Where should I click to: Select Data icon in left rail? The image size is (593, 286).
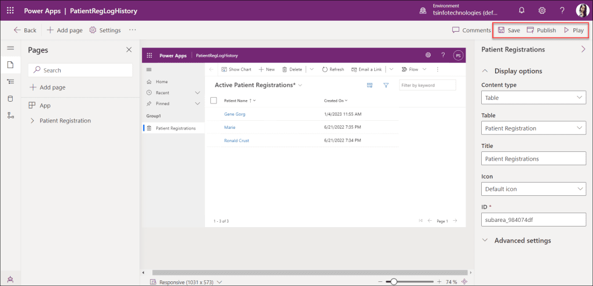coord(10,99)
